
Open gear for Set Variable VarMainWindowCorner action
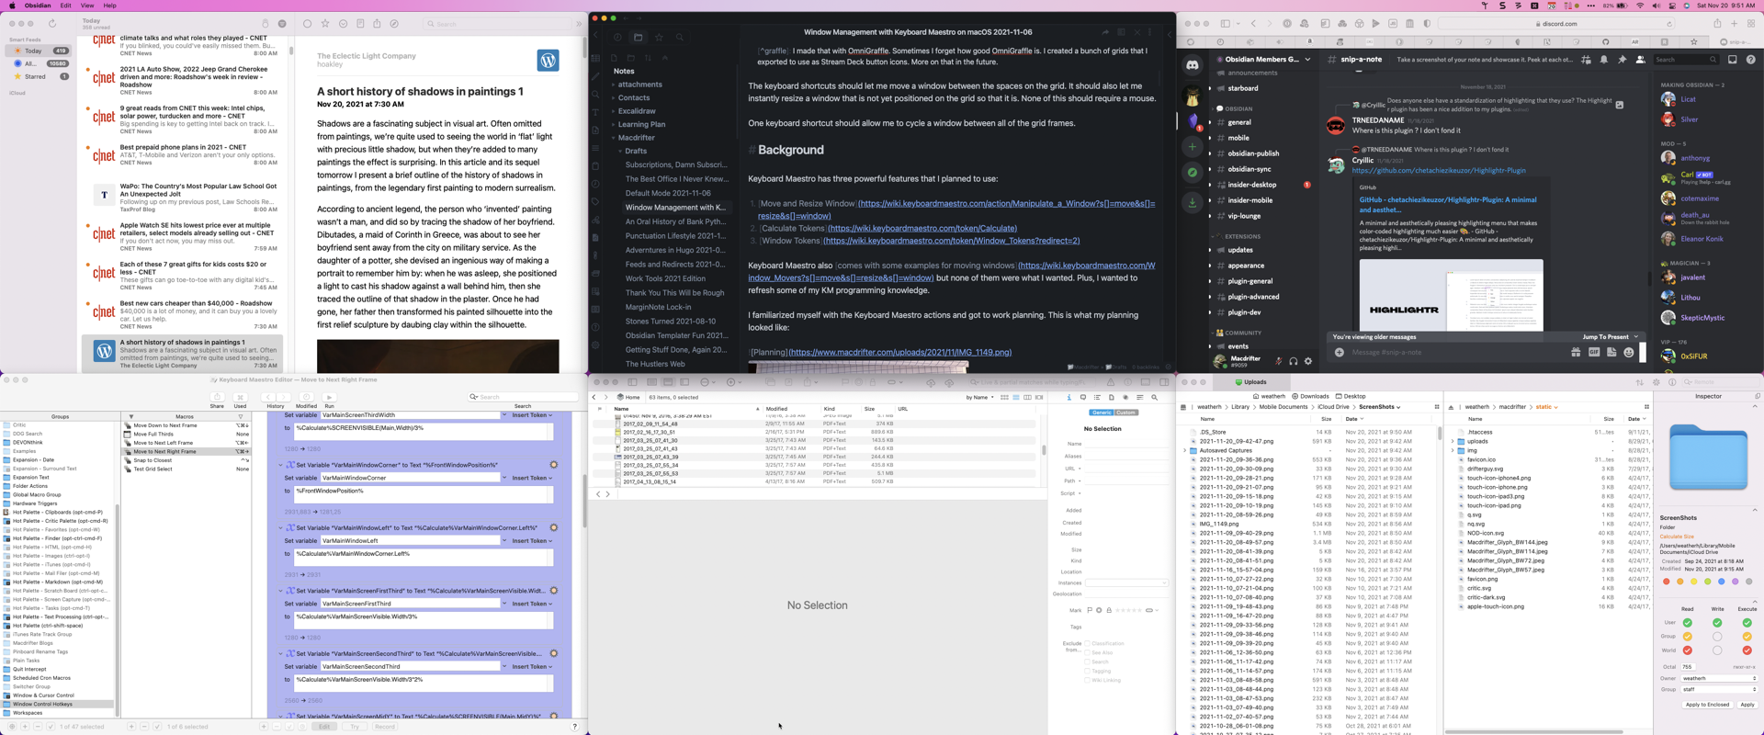pos(553,465)
